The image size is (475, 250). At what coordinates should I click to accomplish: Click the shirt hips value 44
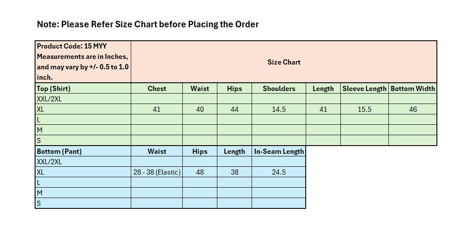coord(234,109)
